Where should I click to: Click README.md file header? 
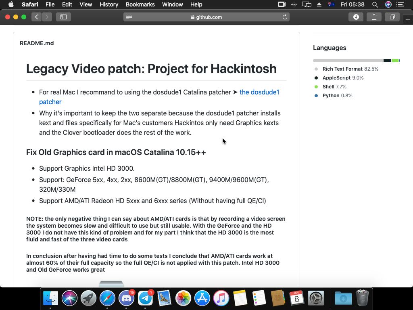point(37,43)
